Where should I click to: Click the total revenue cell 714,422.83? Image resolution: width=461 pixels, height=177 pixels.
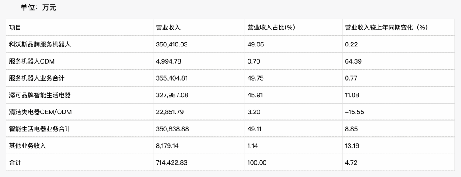172,162
